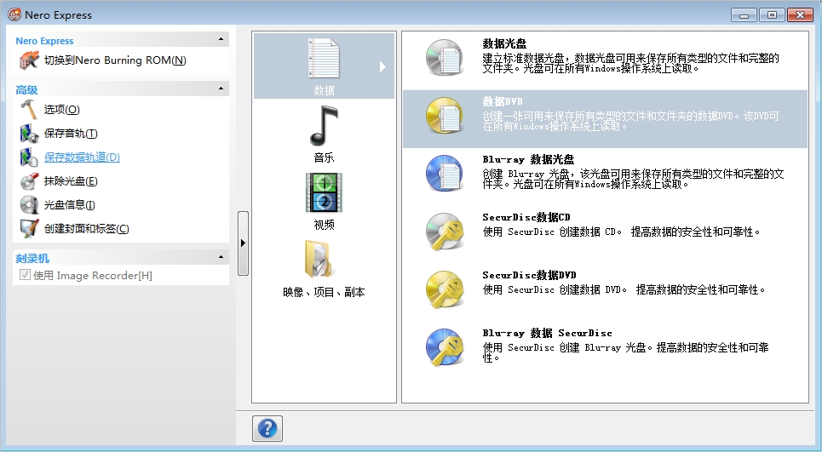The width and height of the screenshot is (822, 452).
Task: Collapse the 刻录机 section
Action: click(221, 257)
